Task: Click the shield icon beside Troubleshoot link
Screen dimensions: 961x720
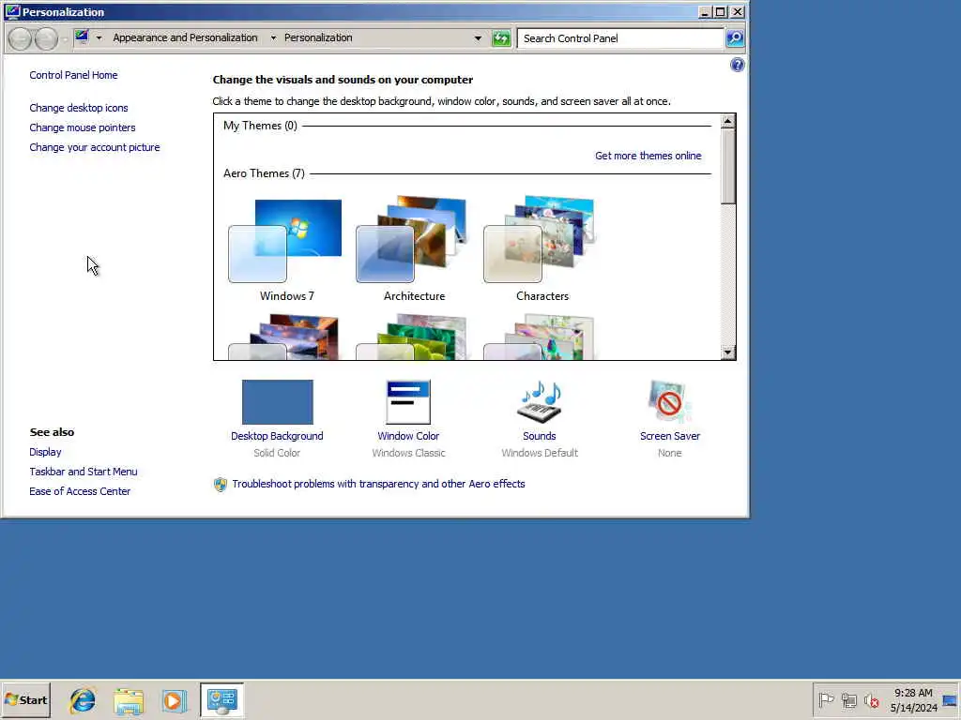Action: pyautogui.click(x=220, y=485)
